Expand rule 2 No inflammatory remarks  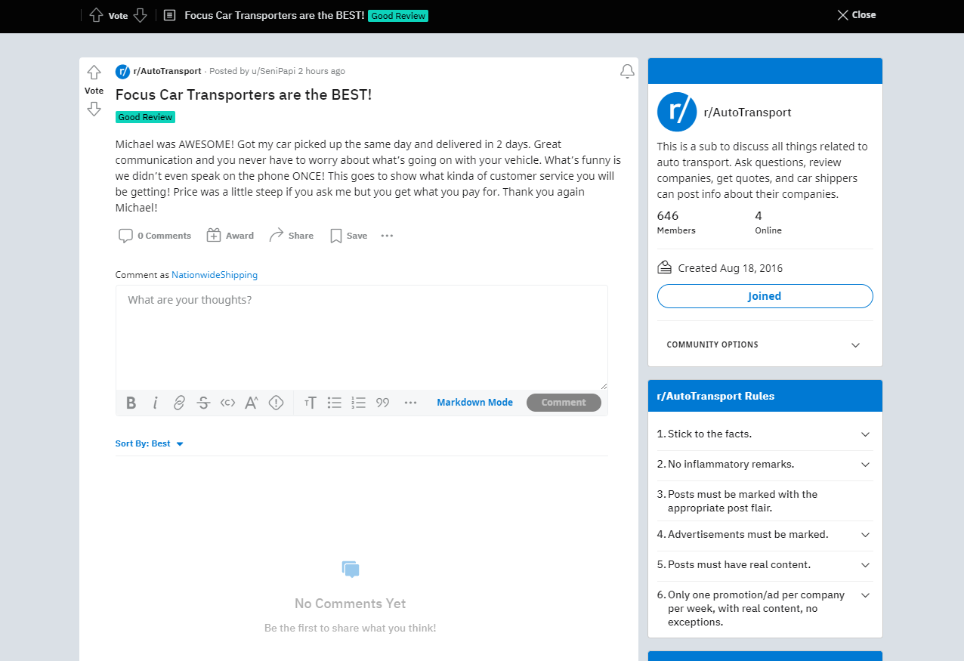pos(765,465)
